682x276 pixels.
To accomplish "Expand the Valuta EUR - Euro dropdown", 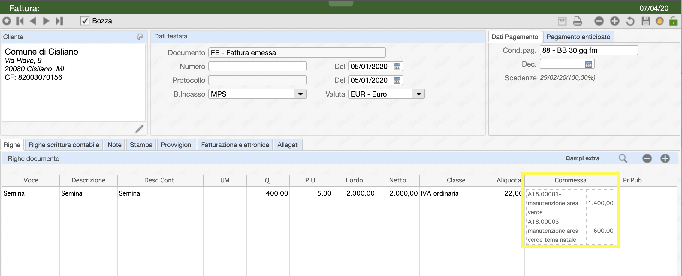I will click(x=418, y=94).
